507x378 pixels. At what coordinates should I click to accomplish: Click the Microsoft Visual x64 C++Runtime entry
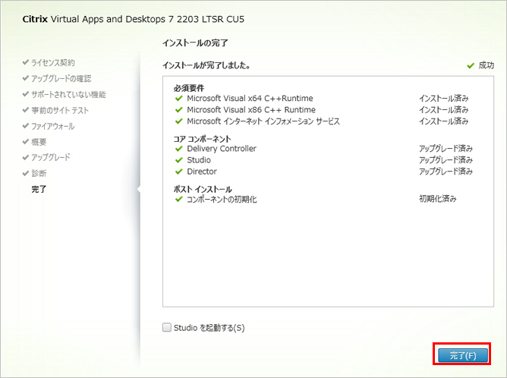250,99
